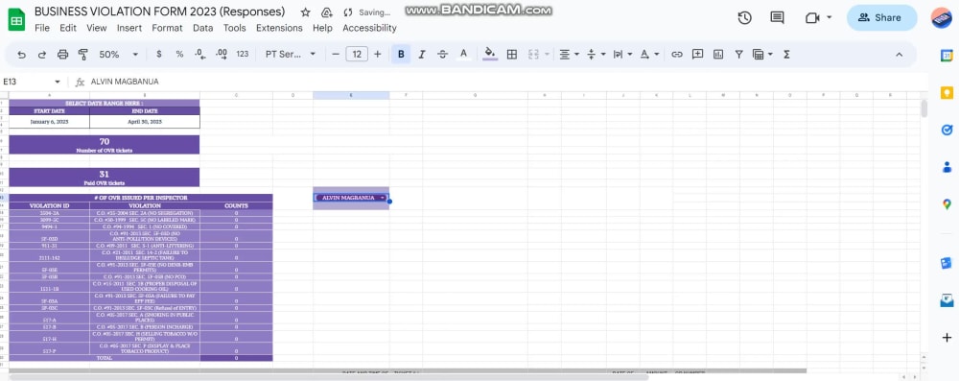Decrease decimal places

pos(200,54)
